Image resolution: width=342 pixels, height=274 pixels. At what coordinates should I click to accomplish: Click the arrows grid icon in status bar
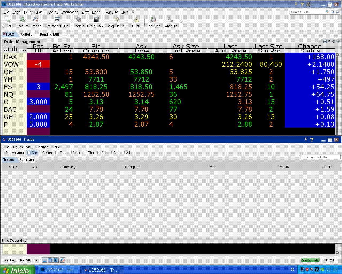(x=50, y=260)
